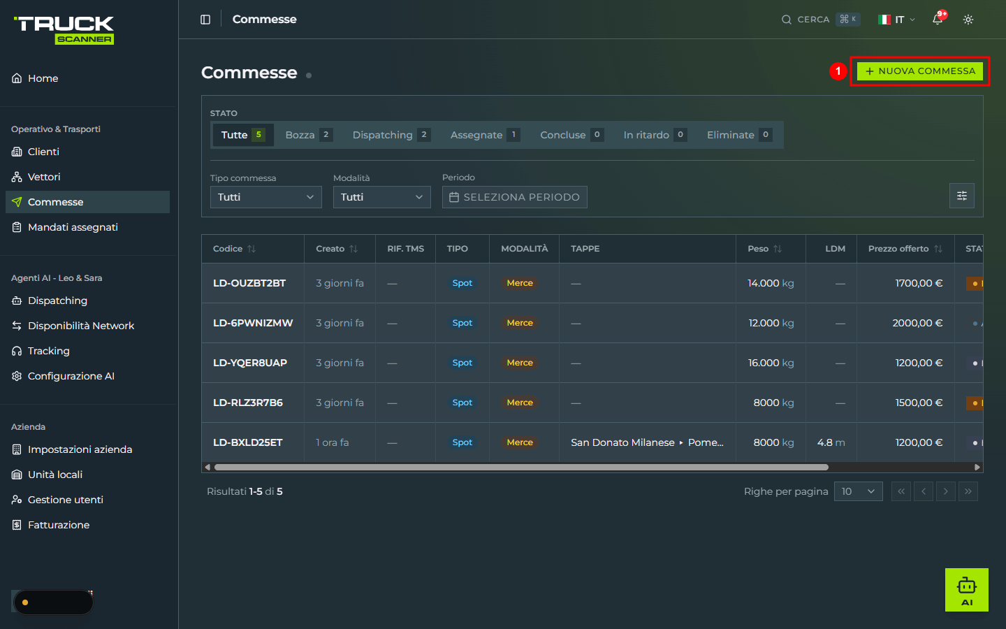
Task: Sort by Peso column
Action: pyautogui.click(x=765, y=249)
